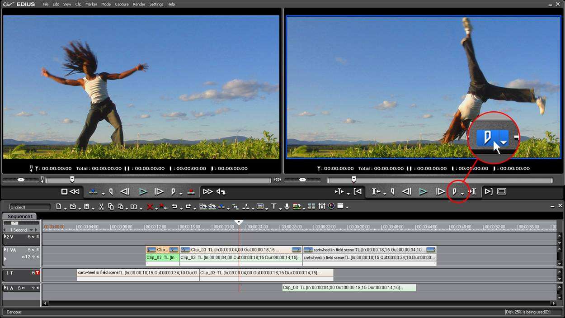
Task: Click the player position slider handle
Action: [72, 180]
